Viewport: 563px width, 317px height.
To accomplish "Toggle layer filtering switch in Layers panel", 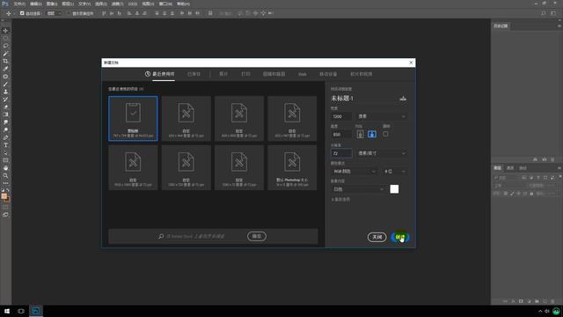I will tap(559, 177).
